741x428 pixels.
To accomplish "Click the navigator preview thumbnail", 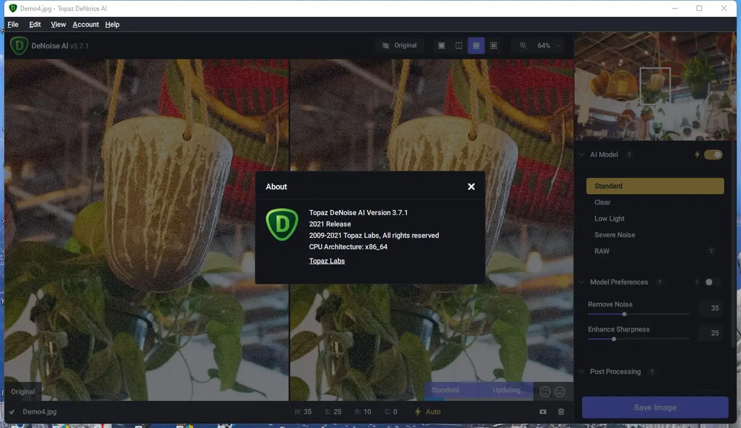I will (x=655, y=86).
